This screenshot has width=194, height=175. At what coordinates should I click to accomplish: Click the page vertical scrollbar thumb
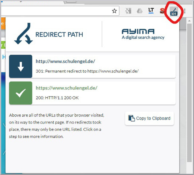pyautogui.click(x=189, y=93)
